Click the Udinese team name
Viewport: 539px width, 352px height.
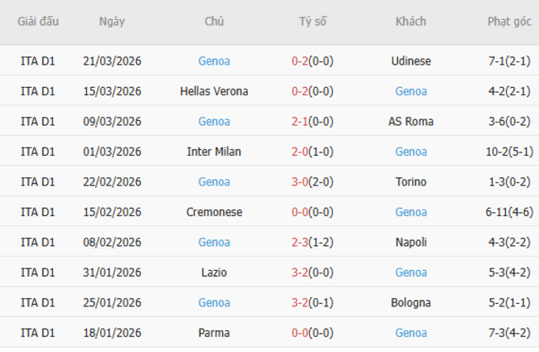click(x=410, y=61)
